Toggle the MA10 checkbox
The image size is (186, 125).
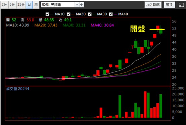tap(47, 14)
